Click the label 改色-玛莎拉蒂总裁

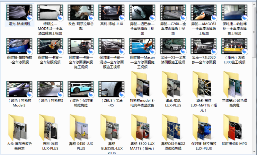click(81, 26)
